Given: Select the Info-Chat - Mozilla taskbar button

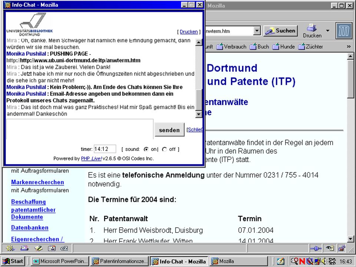Looking at the screenshot, I should pos(179,261).
